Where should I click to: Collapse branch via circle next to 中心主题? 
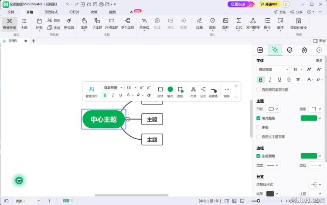coord(128,119)
